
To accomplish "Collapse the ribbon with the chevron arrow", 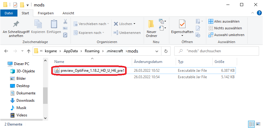I will [252, 13].
